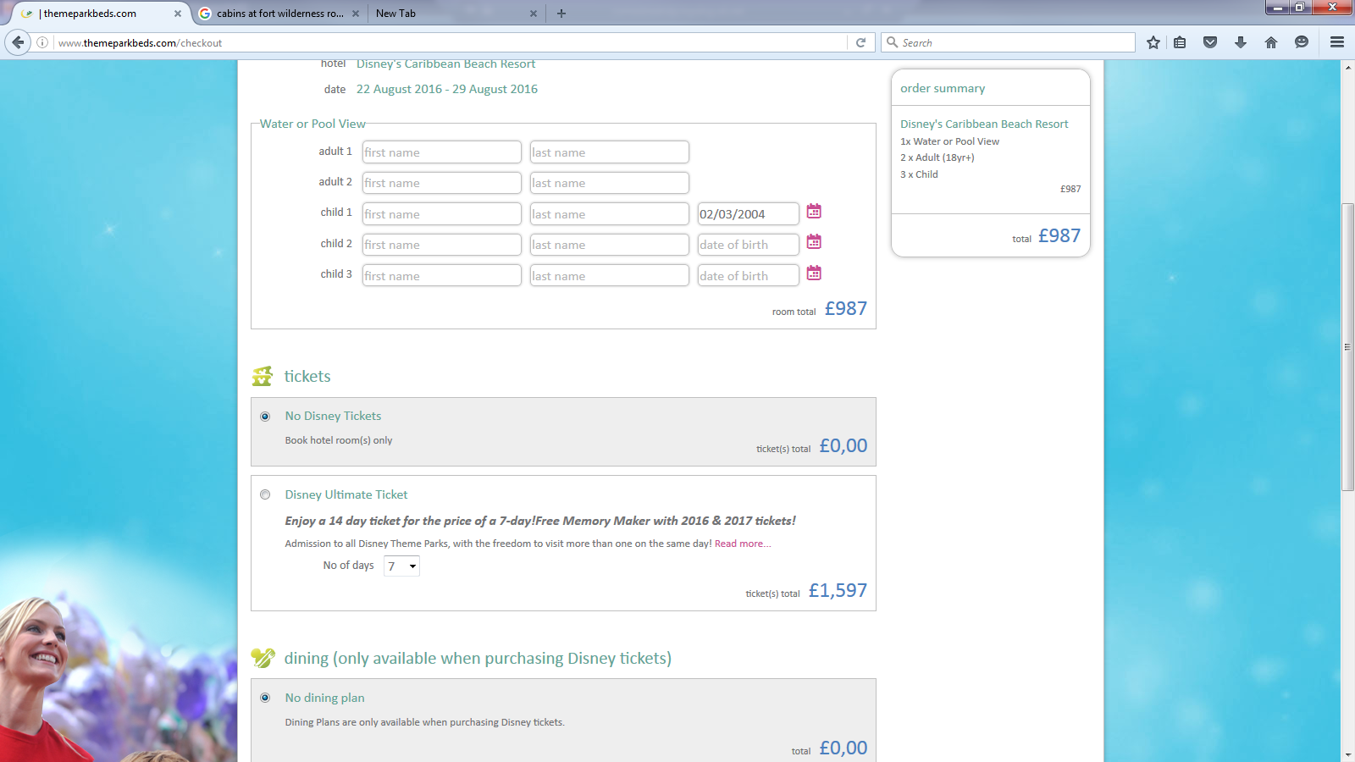Focus child 1 last name field

click(x=609, y=214)
